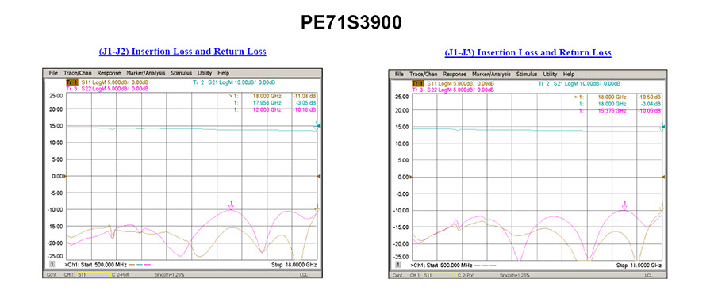This screenshot has width=714, height=302.
Task: Click the S11 status field in J1-J2 status bar
Action: pyautogui.click(x=94, y=275)
